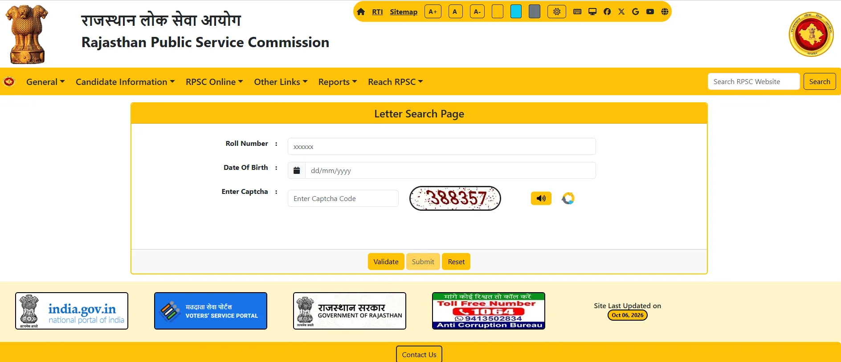Viewport: 841px width, 362px height.
Task: Open the india.gov.in national portal banner
Action: [72, 311]
